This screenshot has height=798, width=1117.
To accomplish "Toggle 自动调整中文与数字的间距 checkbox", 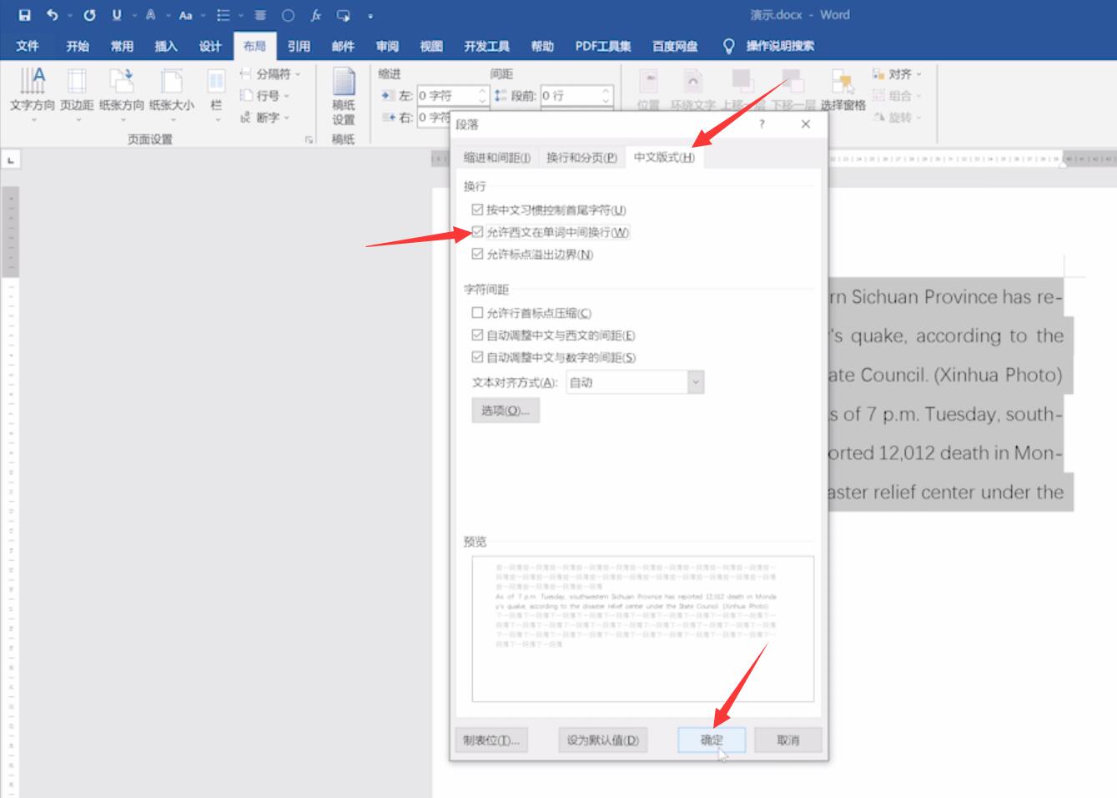I will [x=477, y=357].
